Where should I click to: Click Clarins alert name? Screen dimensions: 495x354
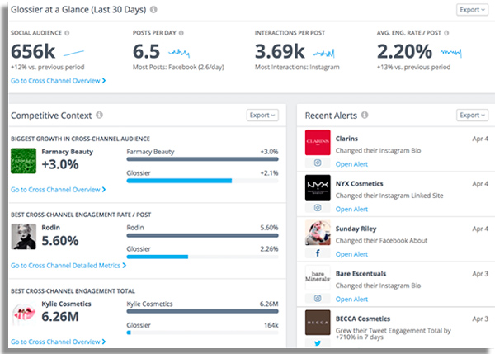[346, 139]
